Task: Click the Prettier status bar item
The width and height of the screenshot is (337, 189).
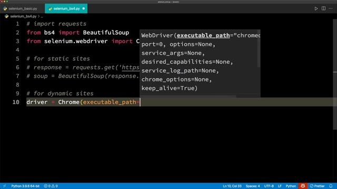Action: 317,186
